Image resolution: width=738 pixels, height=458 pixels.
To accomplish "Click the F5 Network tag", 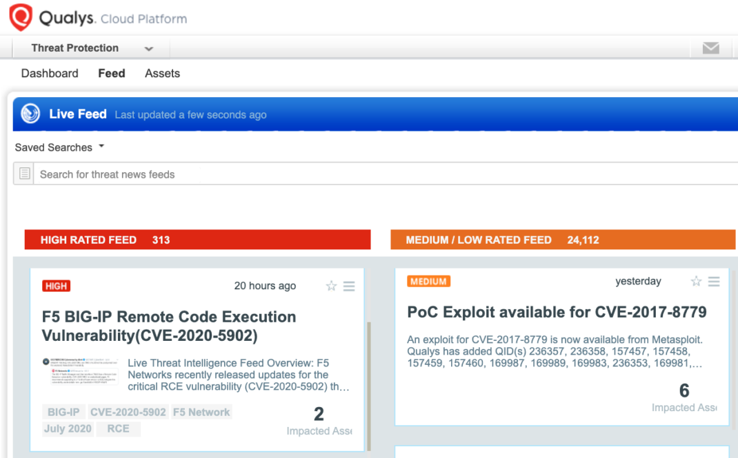I will point(201,412).
